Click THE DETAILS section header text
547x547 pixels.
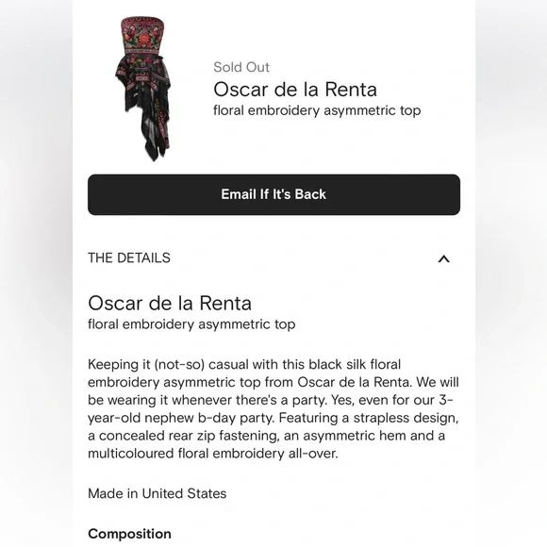[x=129, y=258]
